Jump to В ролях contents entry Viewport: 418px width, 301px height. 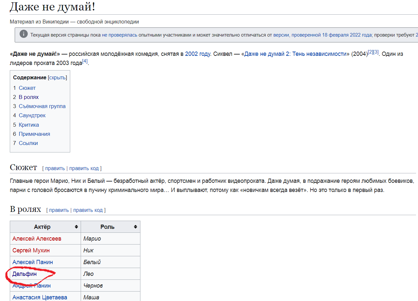point(29,97)
